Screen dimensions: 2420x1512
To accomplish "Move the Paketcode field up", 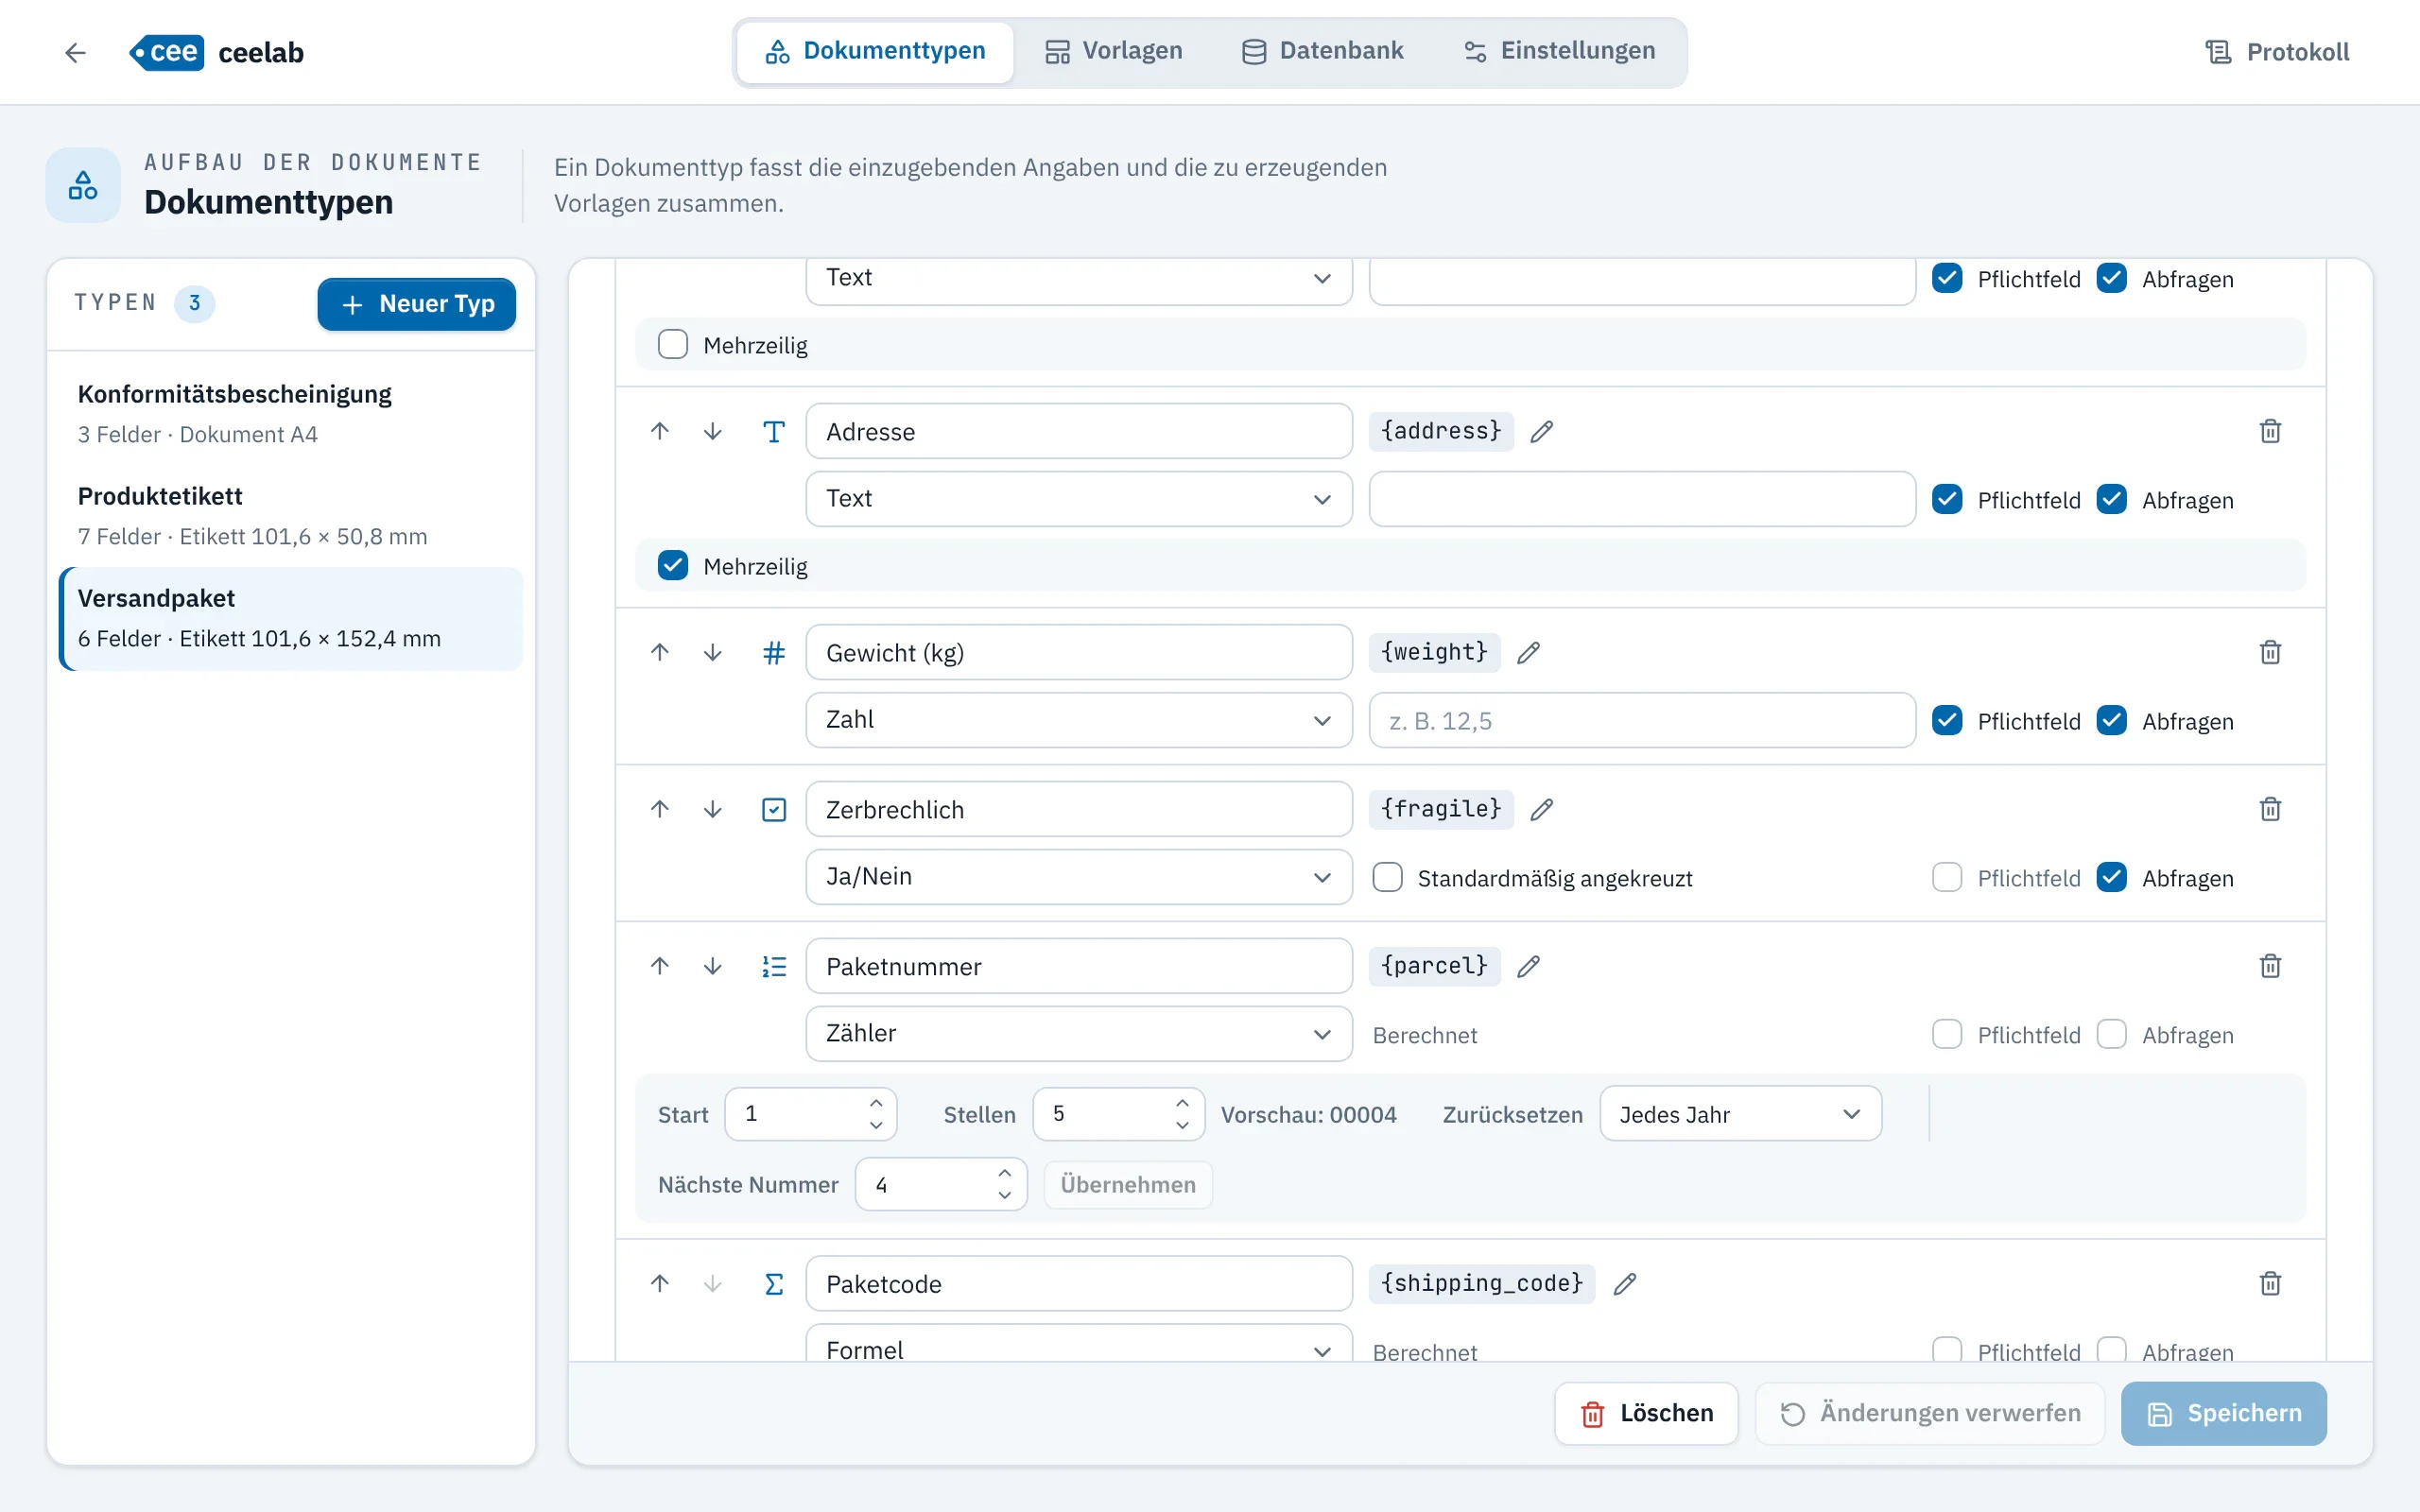I will [x=660, y=1283].
